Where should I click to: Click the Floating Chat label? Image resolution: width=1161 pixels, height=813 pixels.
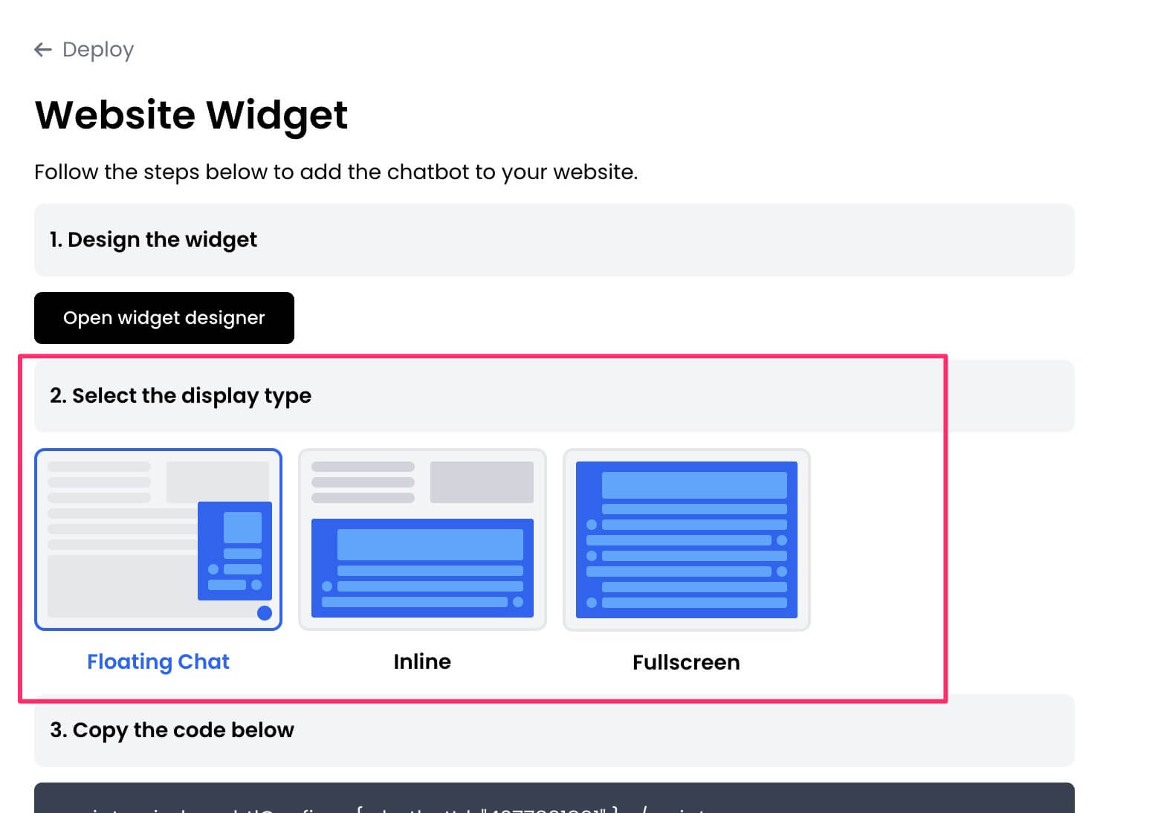pos(158,661)
